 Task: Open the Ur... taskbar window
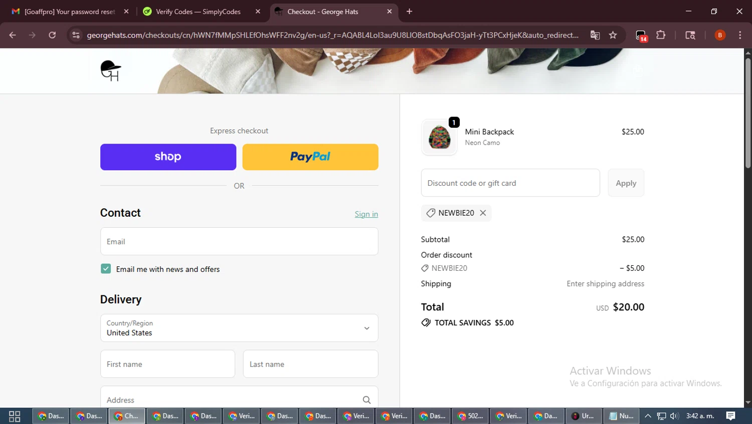(584, 416)
